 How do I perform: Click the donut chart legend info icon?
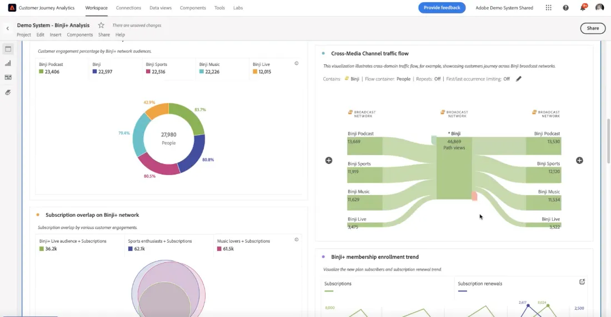point(297,63)
